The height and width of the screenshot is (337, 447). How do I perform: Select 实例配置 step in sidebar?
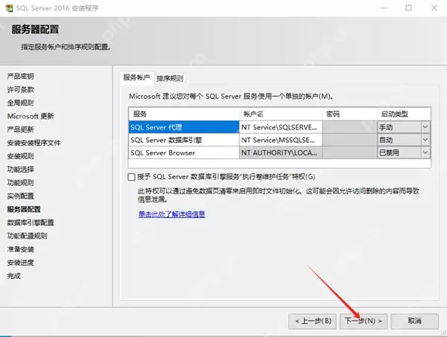pyautogui.click(x=21, y=196)
